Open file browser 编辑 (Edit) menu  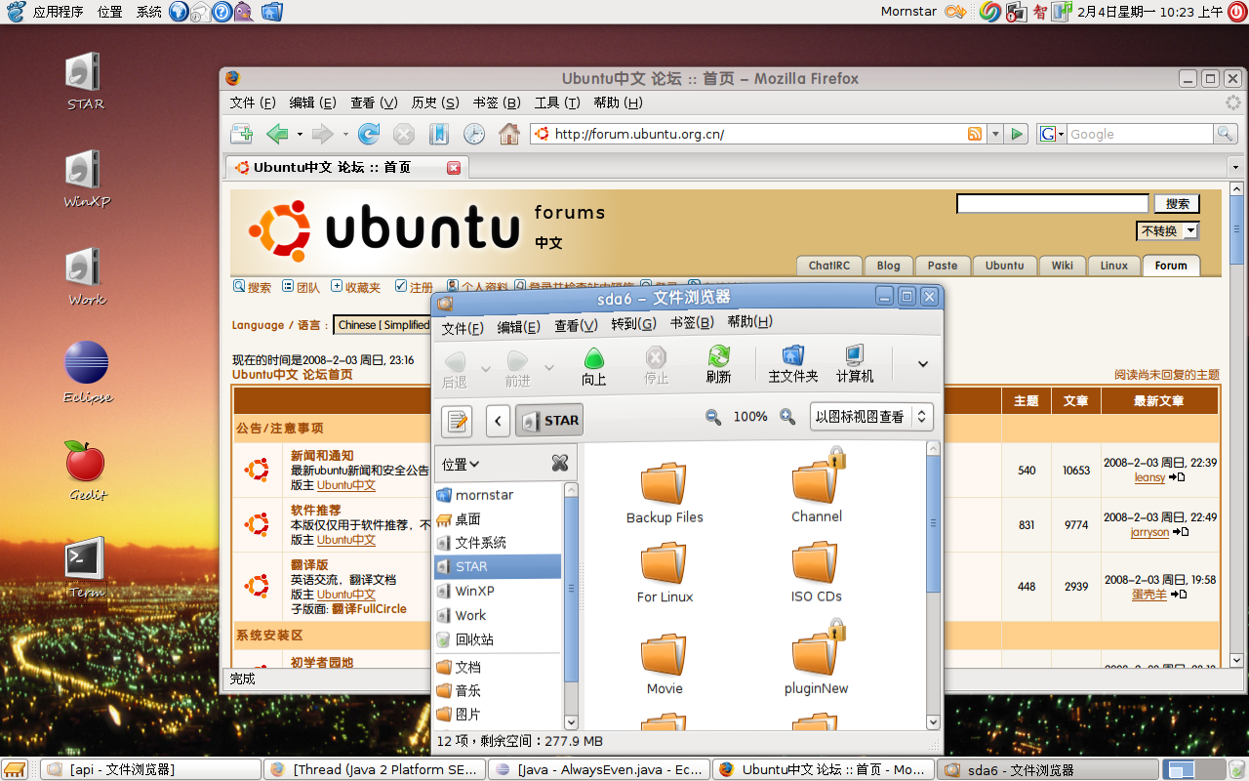click(518, 326)
